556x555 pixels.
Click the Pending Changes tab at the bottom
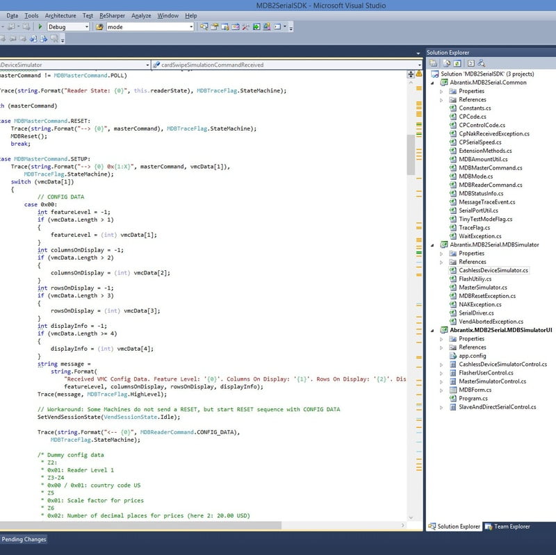tap(24, 539)
